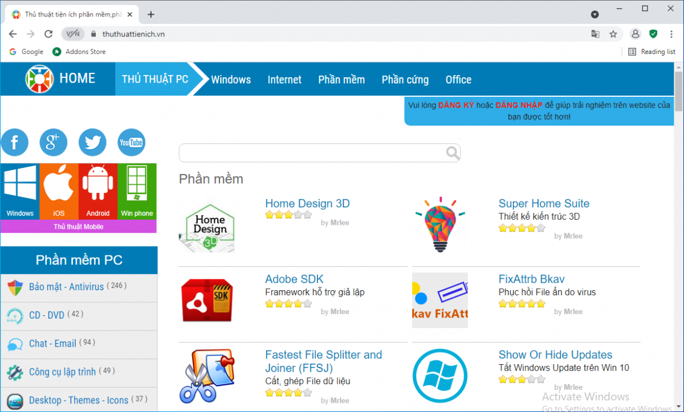Open the translate icon in address bar
The width and height of the screenshot is (684, 412).
coord(595,34)
